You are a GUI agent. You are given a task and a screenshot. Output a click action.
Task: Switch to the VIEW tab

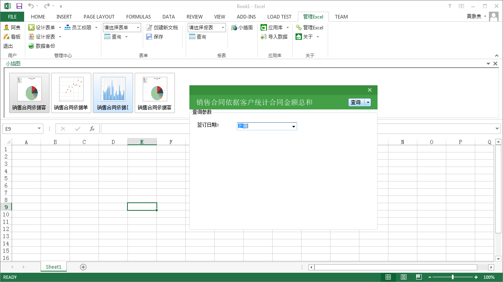pos(220,16)
